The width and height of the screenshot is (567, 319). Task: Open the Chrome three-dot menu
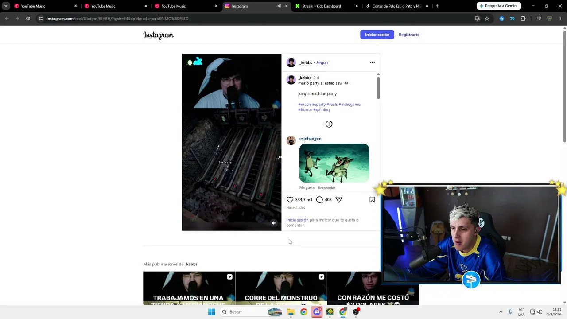click(560, 19)
